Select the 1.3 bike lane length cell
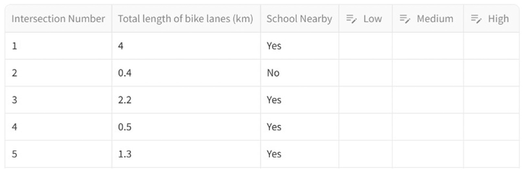525x172 pixels. [x=186, y=154]
